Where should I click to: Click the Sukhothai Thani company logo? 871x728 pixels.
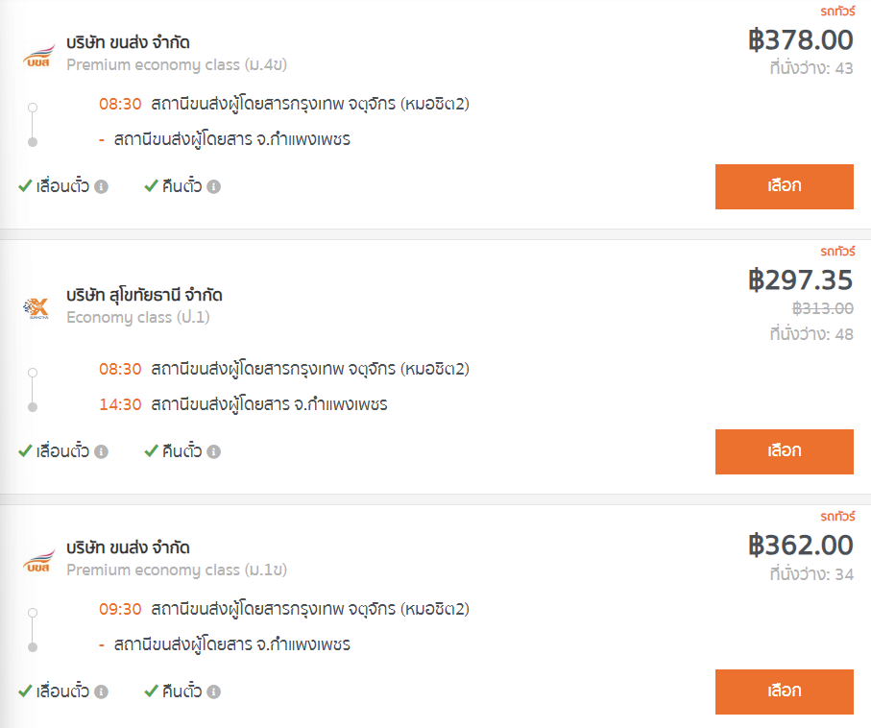point(36,308)
